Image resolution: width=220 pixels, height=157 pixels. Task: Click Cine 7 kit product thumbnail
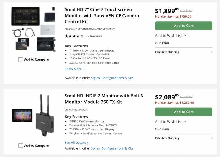coord(33,29)
